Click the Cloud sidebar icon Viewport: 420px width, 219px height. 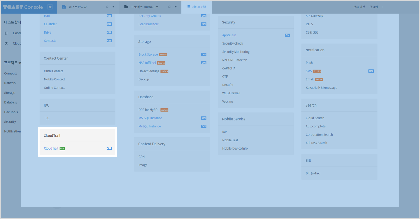7,43
